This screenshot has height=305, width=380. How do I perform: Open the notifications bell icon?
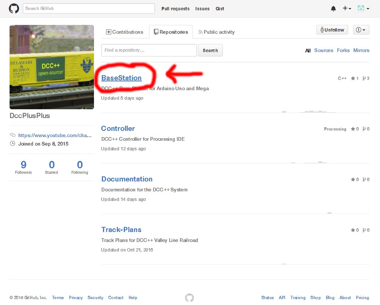point(333,9)
